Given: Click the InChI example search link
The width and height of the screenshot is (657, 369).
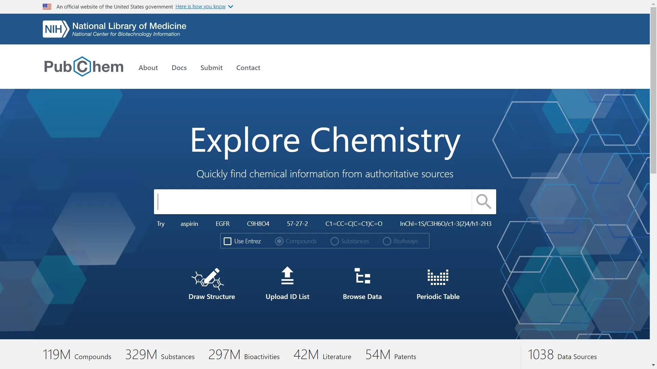Looking at the screenshot, I should [446, 224].
